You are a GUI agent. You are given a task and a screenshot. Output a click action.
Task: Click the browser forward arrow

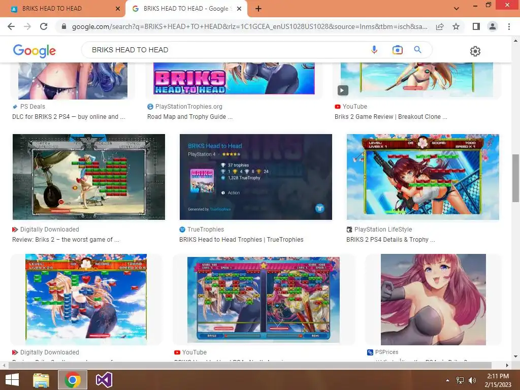[x=27, y=26]
